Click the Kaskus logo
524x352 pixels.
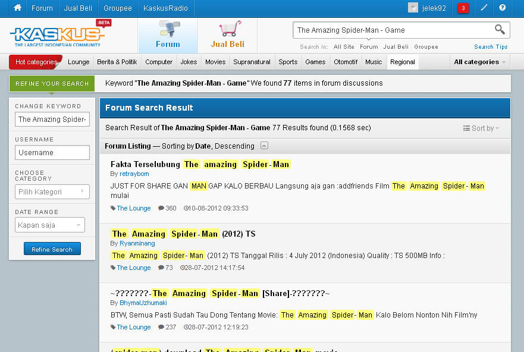[x=58, y=36]
